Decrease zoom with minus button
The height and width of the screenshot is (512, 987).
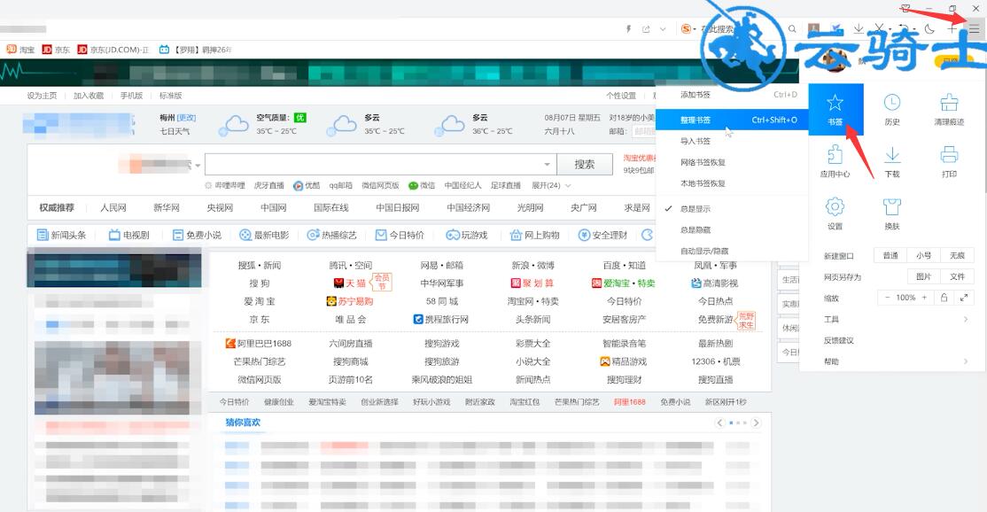(x=887, y=298)
